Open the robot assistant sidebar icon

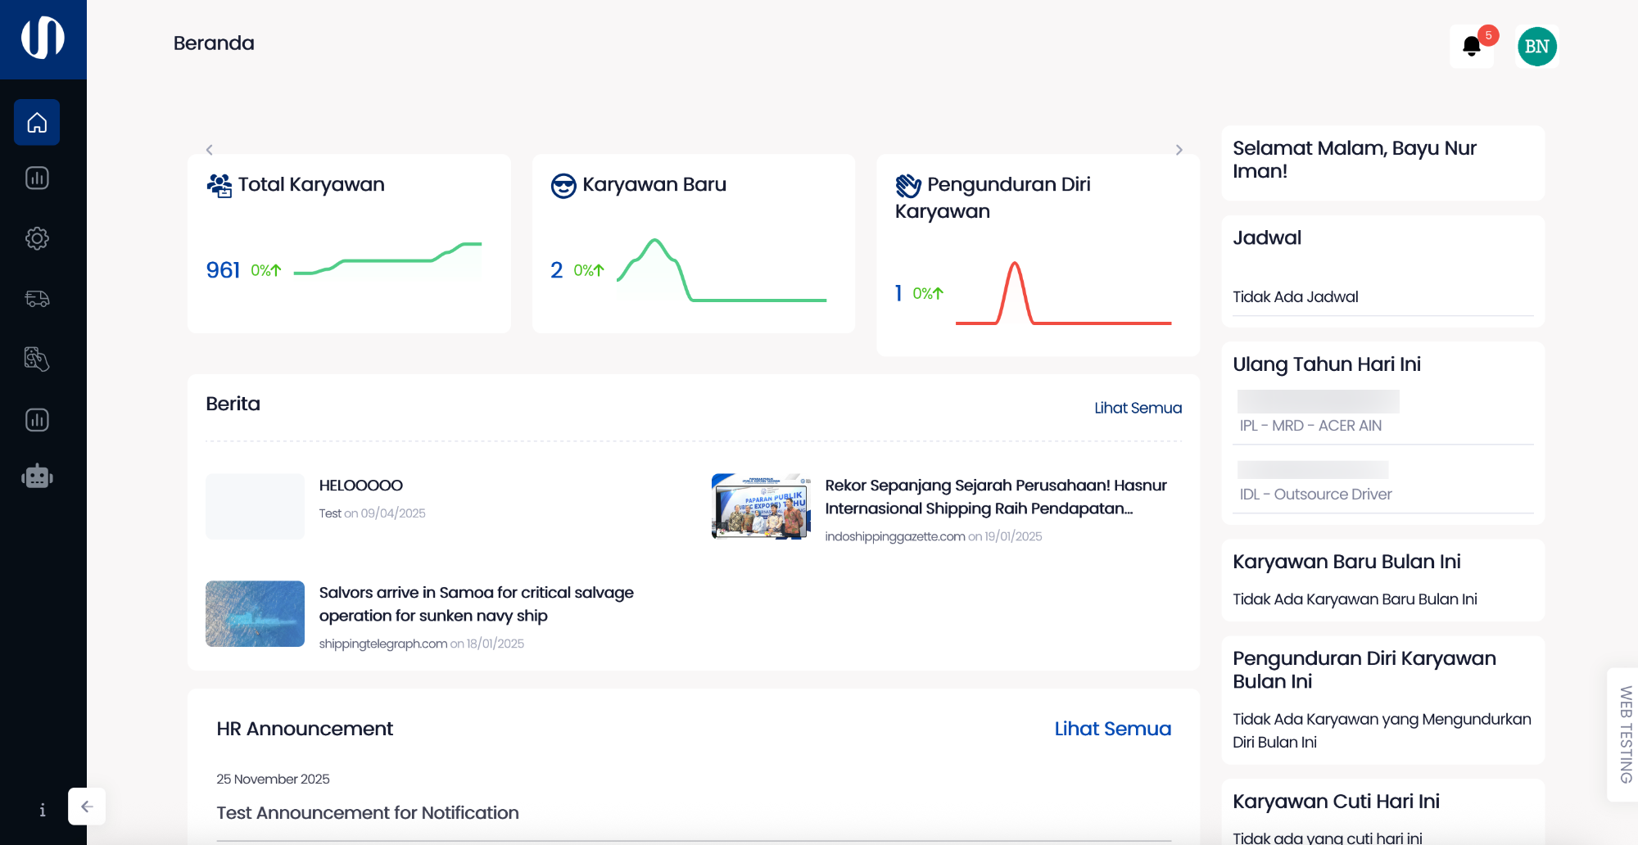click(x=37, y=476)
